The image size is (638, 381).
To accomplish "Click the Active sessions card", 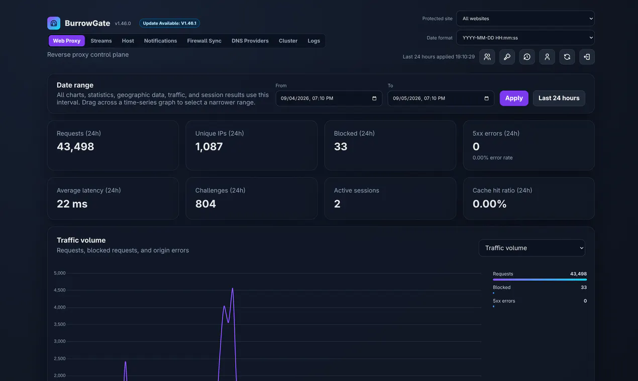I will (390, 199).
